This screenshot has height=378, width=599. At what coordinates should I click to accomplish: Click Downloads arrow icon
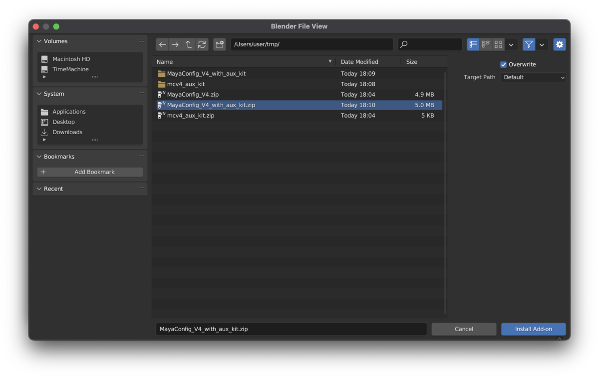(x=44, y=132)
